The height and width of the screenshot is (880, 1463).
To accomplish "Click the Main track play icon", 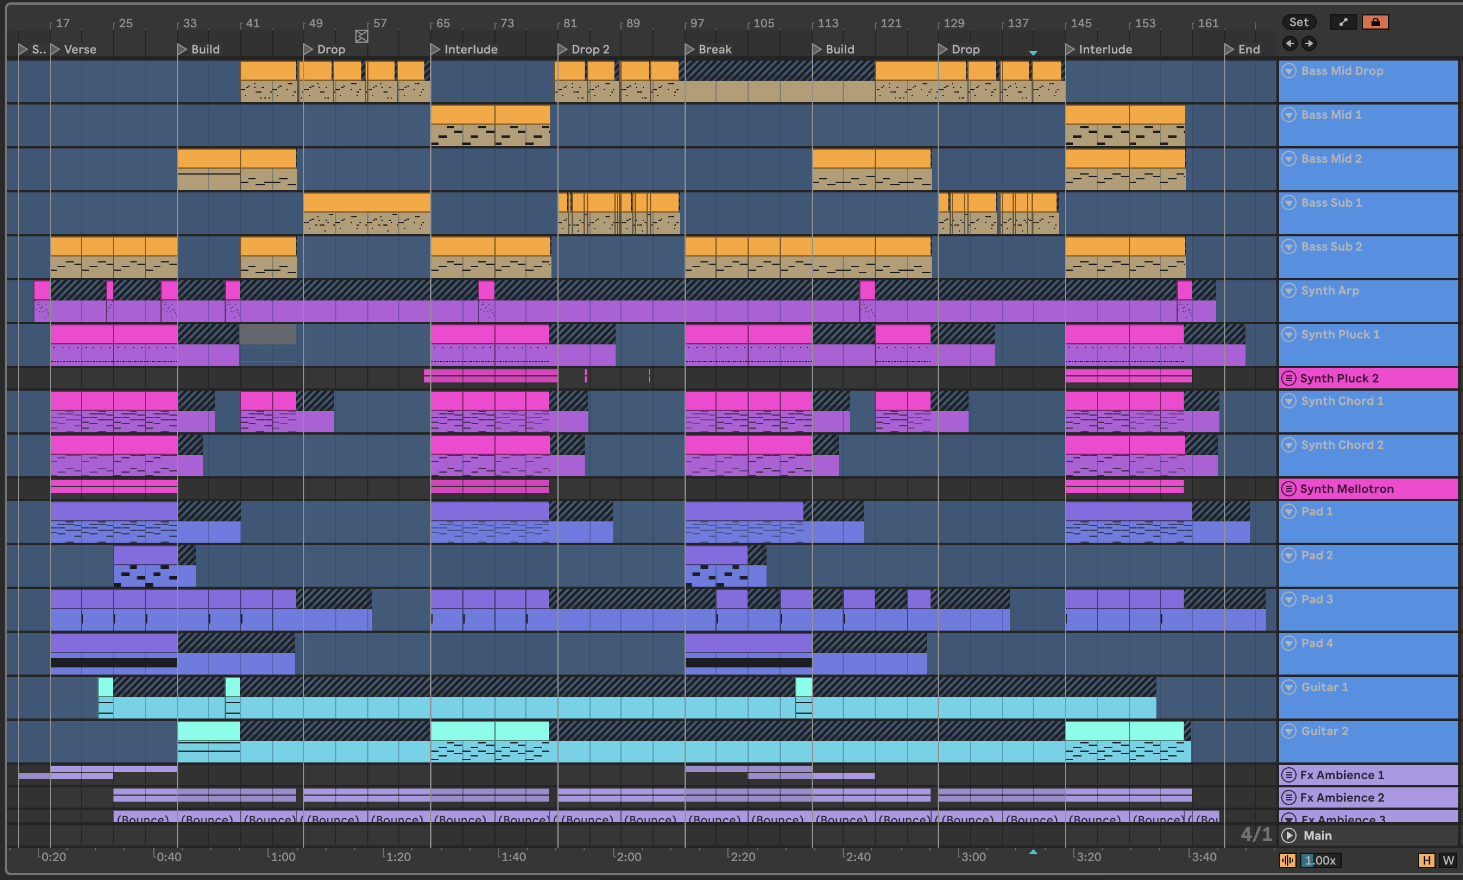I will [x=1288, y=835].
